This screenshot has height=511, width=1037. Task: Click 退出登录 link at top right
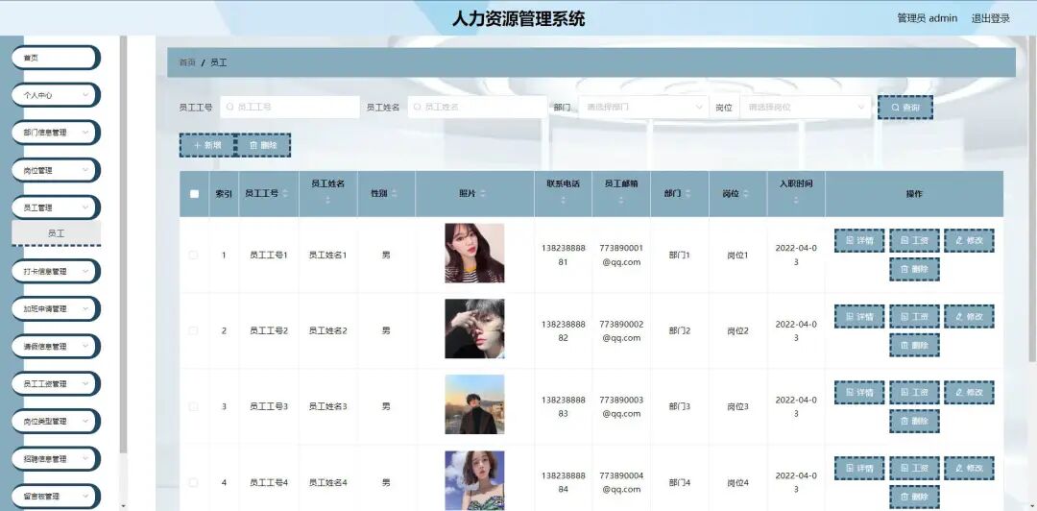990,18
